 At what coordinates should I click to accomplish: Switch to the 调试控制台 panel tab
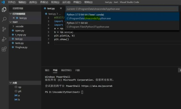pyautogui.click(x=66, y=70)
